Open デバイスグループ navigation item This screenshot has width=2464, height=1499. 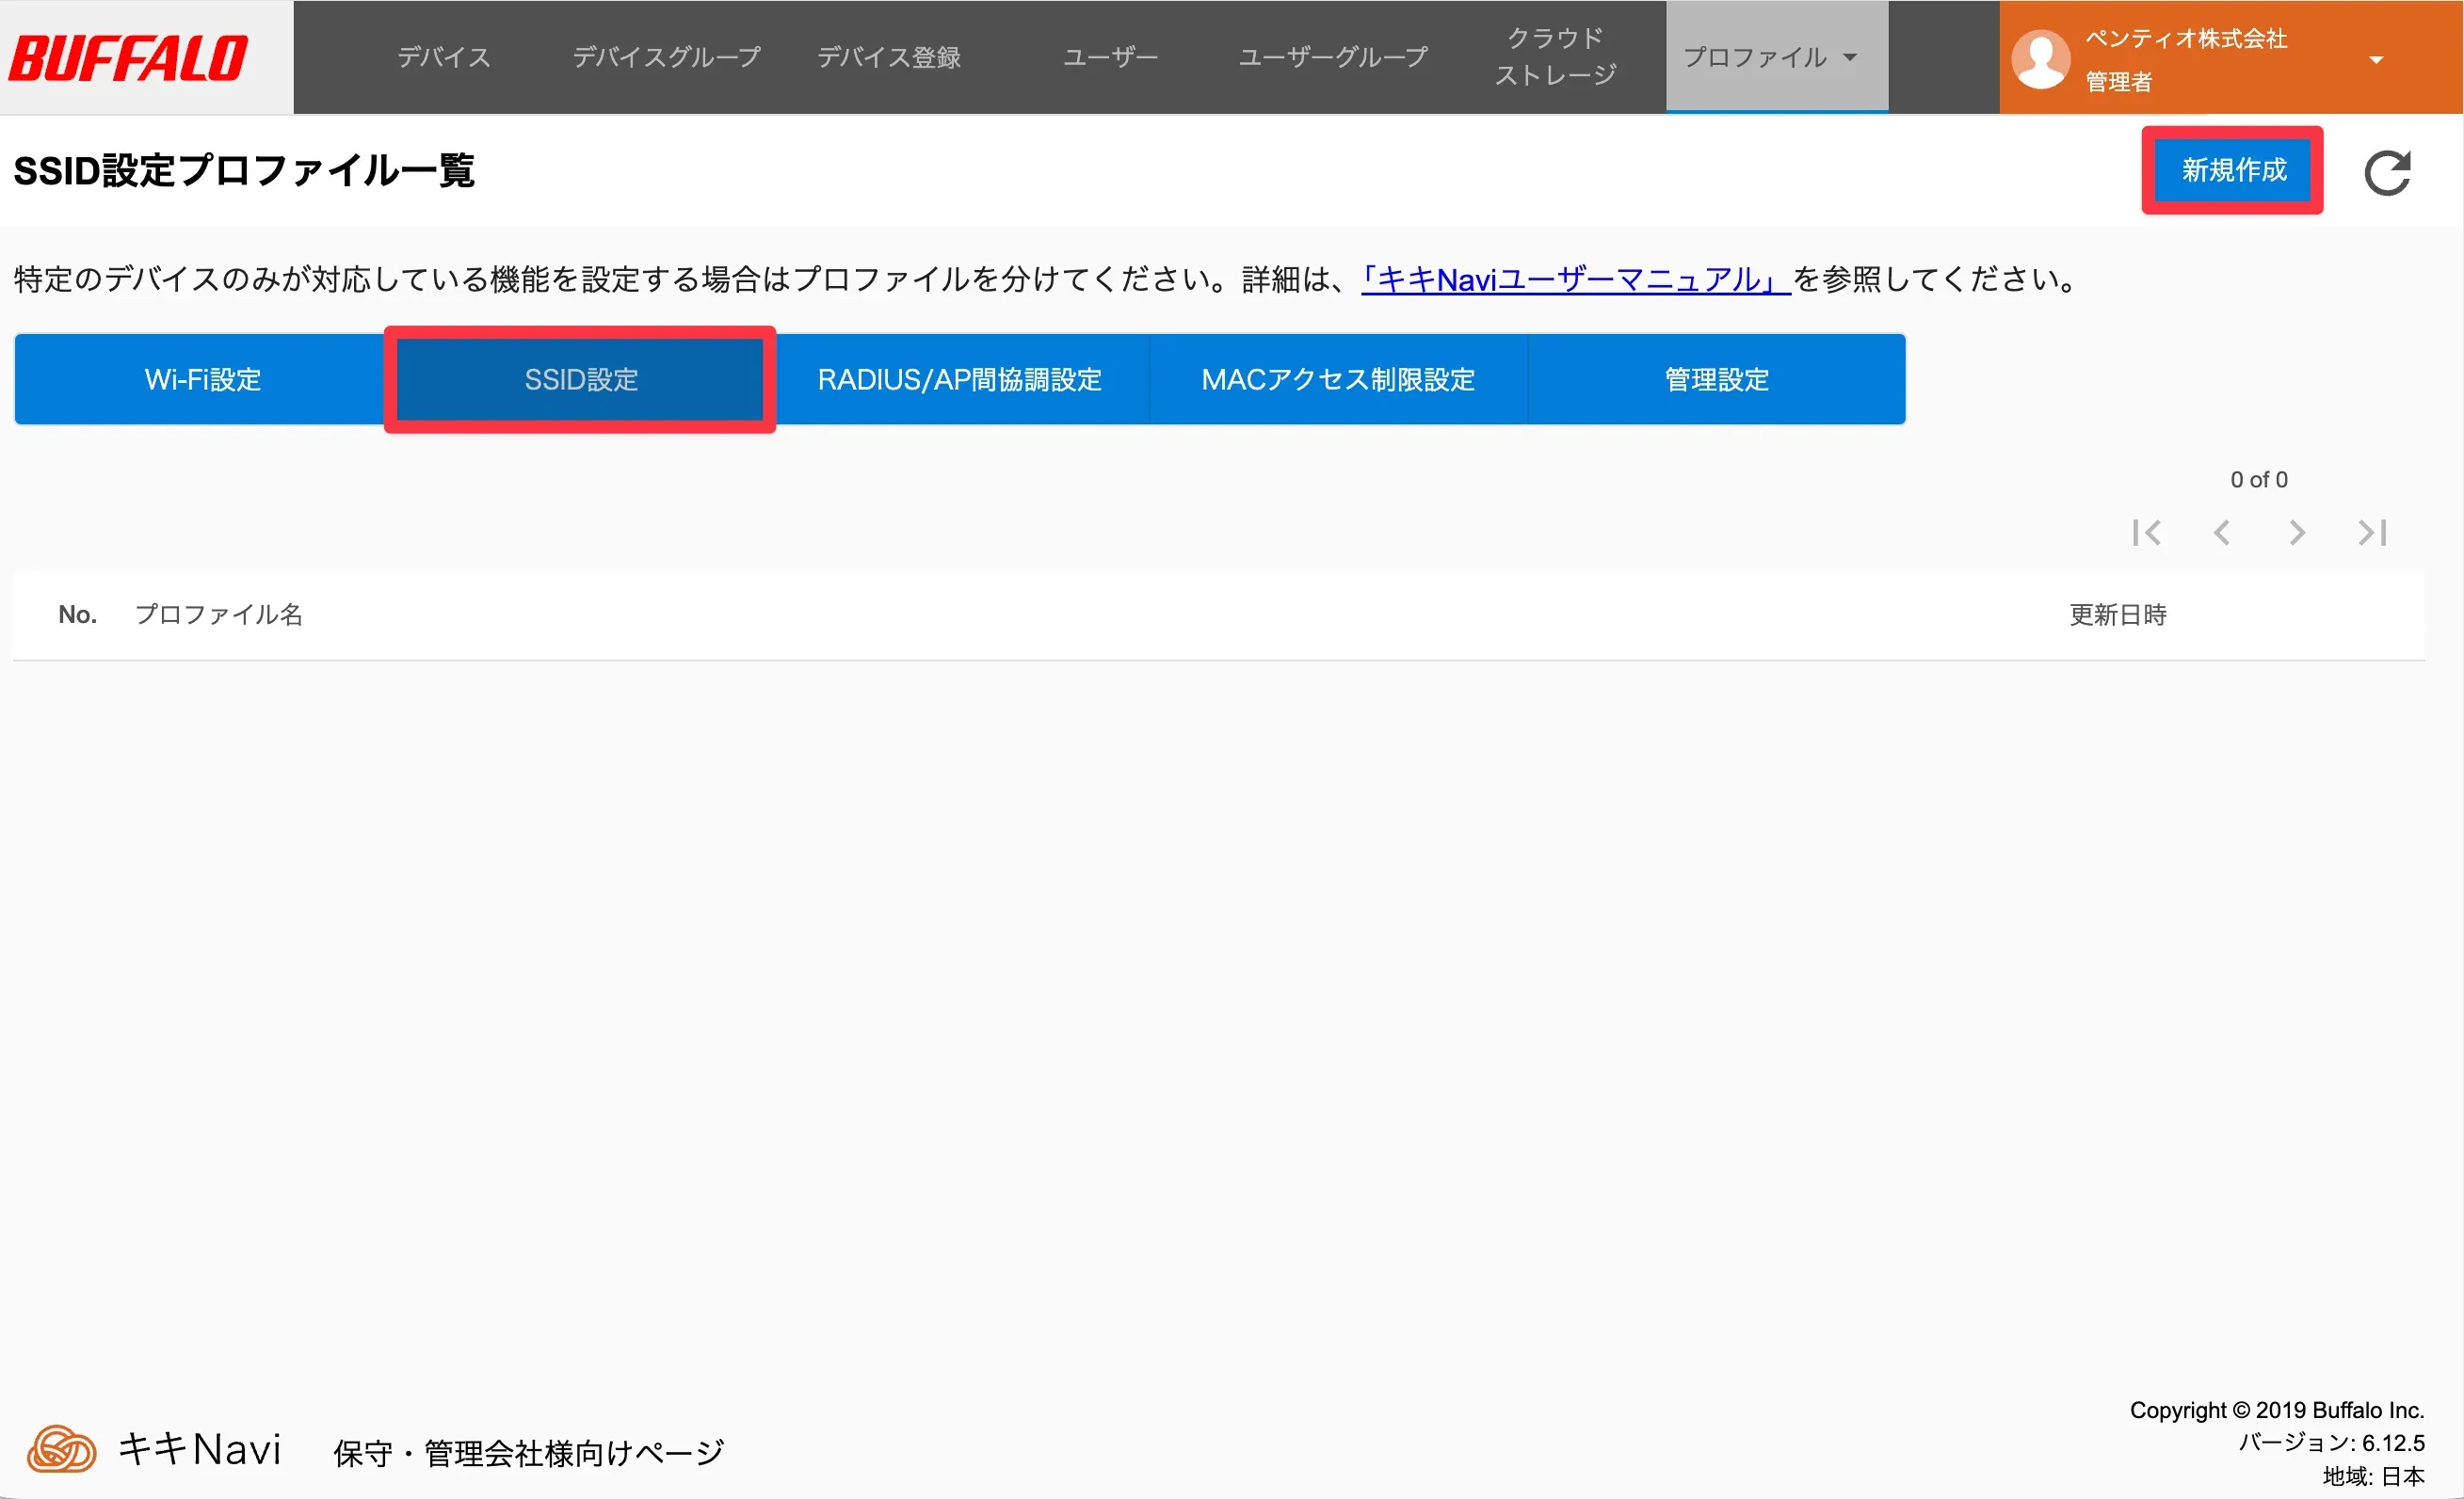coord(666,57)
